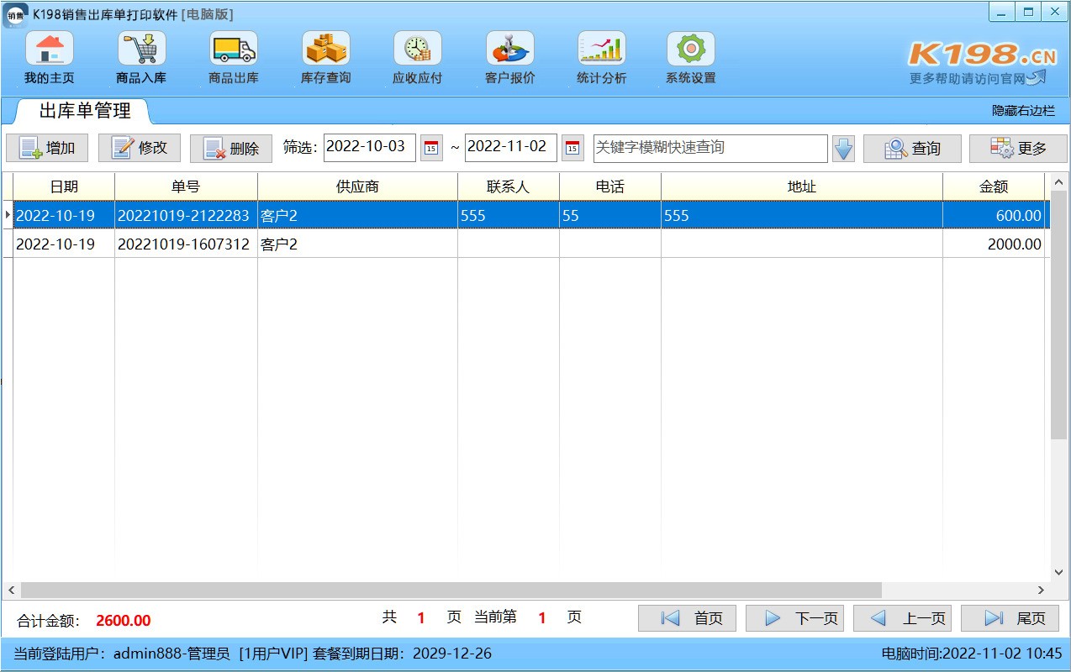Image resolution: width=1071 pixels, height=672 pixels.
Task: Open 库存查询 boxes icon
Action: [x=325, y=50]
